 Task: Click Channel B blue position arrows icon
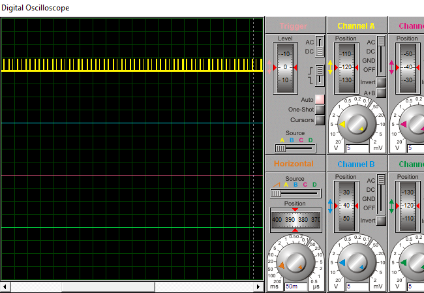click(330, 206)
